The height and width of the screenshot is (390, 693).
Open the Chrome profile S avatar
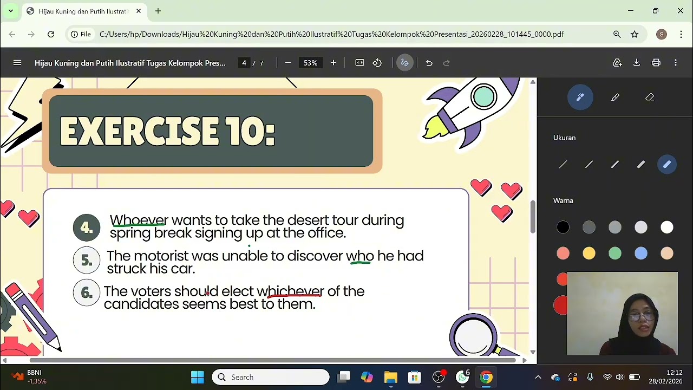[x=662, y=34]
